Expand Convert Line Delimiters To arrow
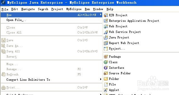Viewport: 179px width, 95px height. pos(101,79)
